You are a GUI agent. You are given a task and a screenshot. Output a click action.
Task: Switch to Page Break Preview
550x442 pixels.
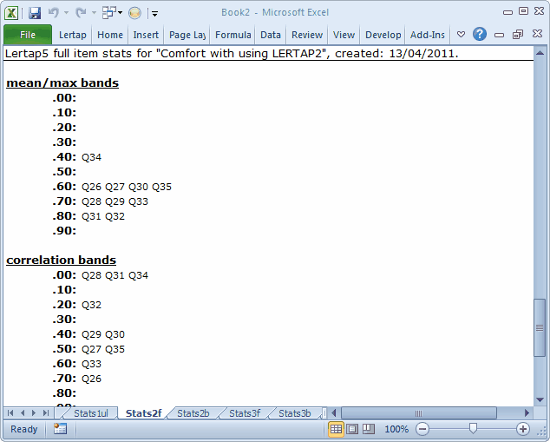[369, 429]
